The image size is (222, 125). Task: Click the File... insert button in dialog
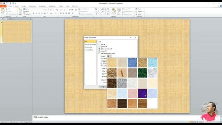[104, 61]
